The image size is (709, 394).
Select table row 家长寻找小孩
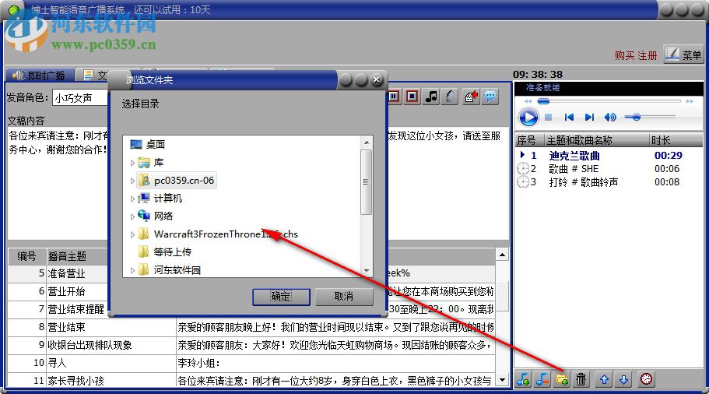[x=251, y=381]
